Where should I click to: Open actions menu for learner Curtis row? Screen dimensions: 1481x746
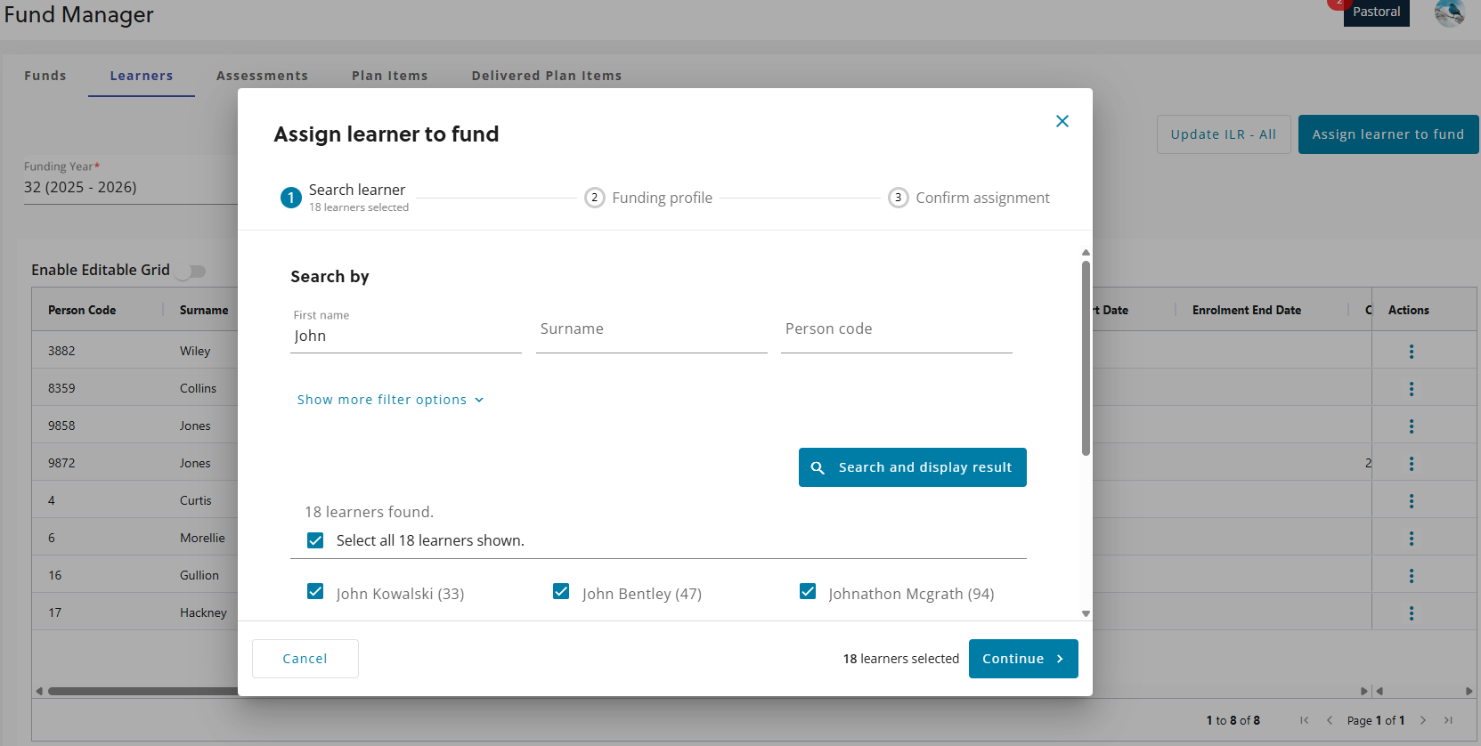tap(1411, 501)
